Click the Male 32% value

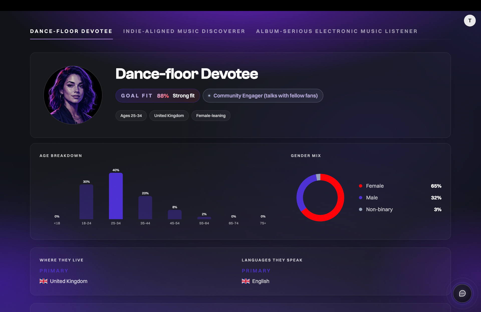[x=436, y=198]
